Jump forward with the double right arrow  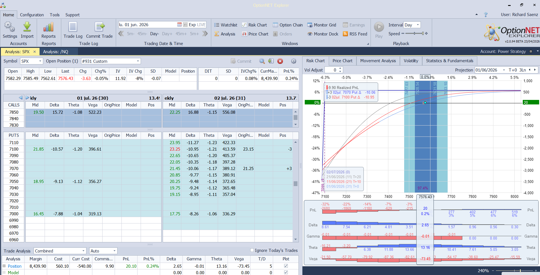coord(205,34)
